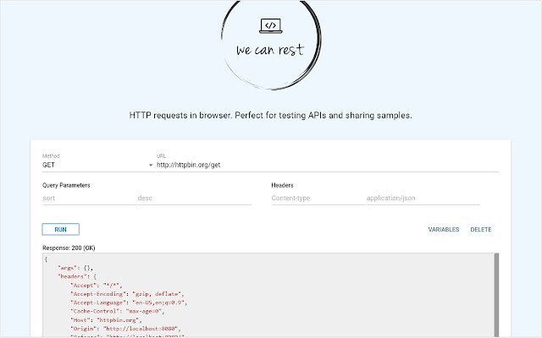
Task: Click the 'Response: 200 (OK)' status text
Action: pyautogui.click(x=69, y=248)
